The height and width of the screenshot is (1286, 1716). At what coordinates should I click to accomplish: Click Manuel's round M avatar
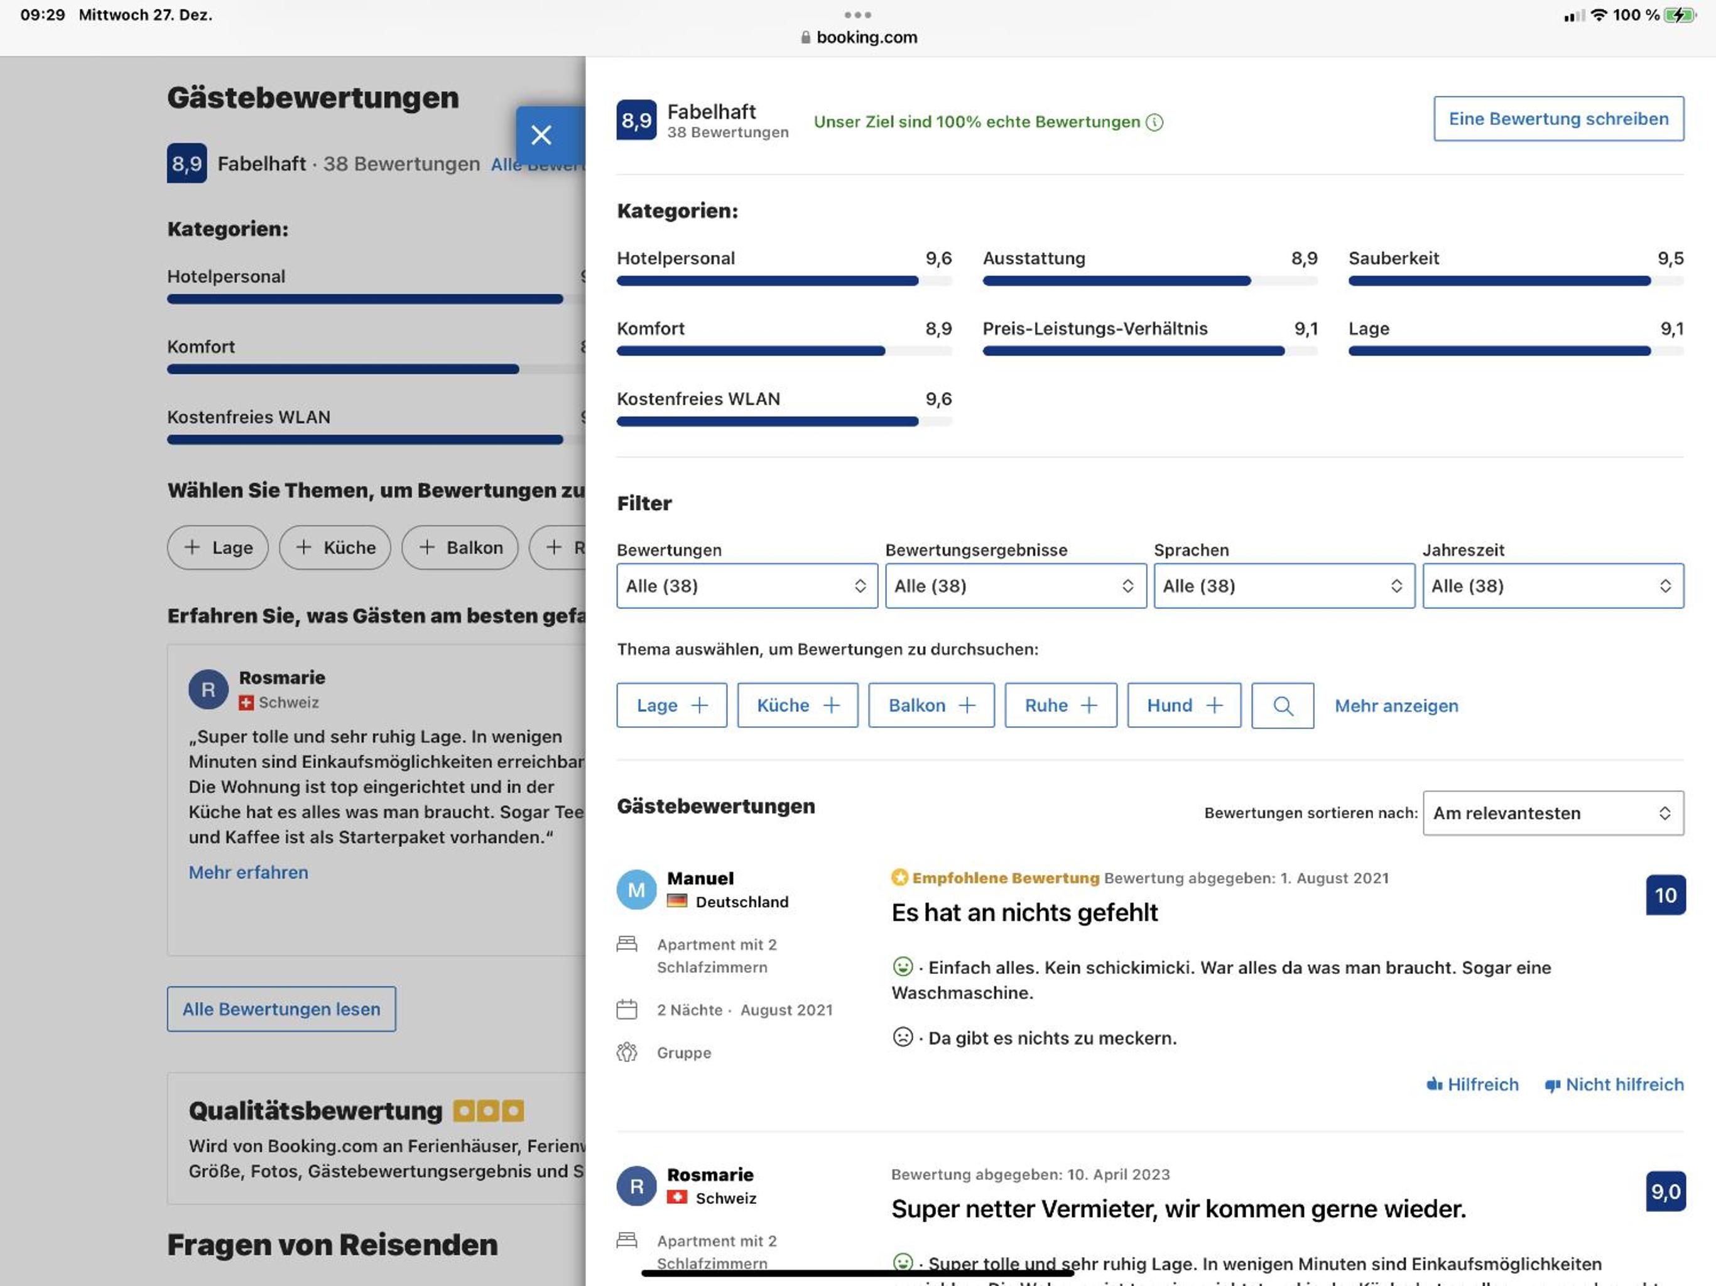[x=636, y=890]
